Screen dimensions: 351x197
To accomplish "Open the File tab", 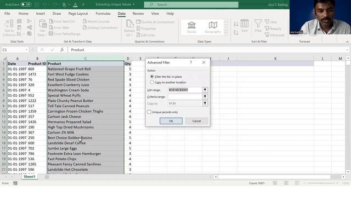I will tap(7, 13).
